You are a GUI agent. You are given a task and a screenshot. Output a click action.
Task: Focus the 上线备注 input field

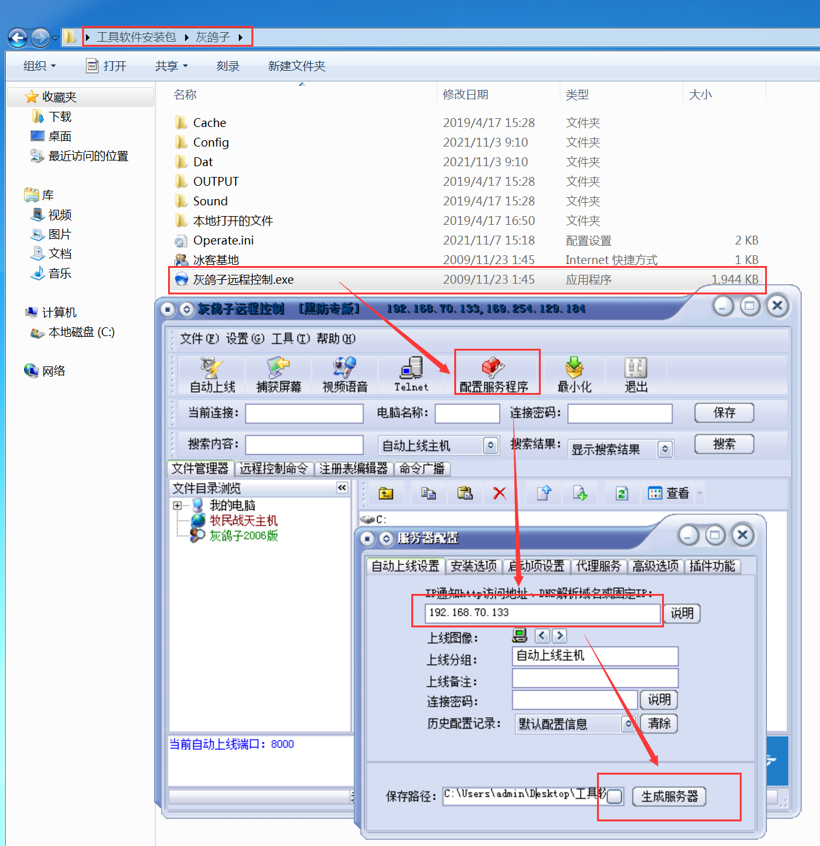point(595,678)
